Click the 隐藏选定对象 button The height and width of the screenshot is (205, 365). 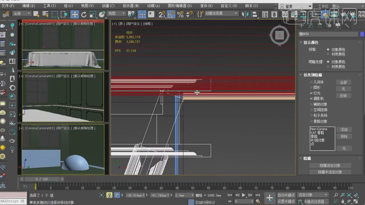pos(330,166)
